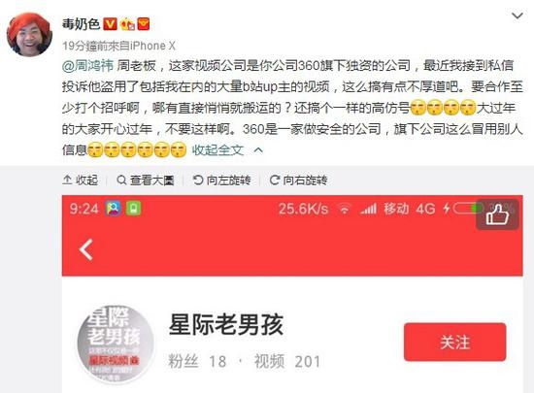Open the 毒奶色 username link
Viewport: 534px width, 393px height.
point(81,24)
